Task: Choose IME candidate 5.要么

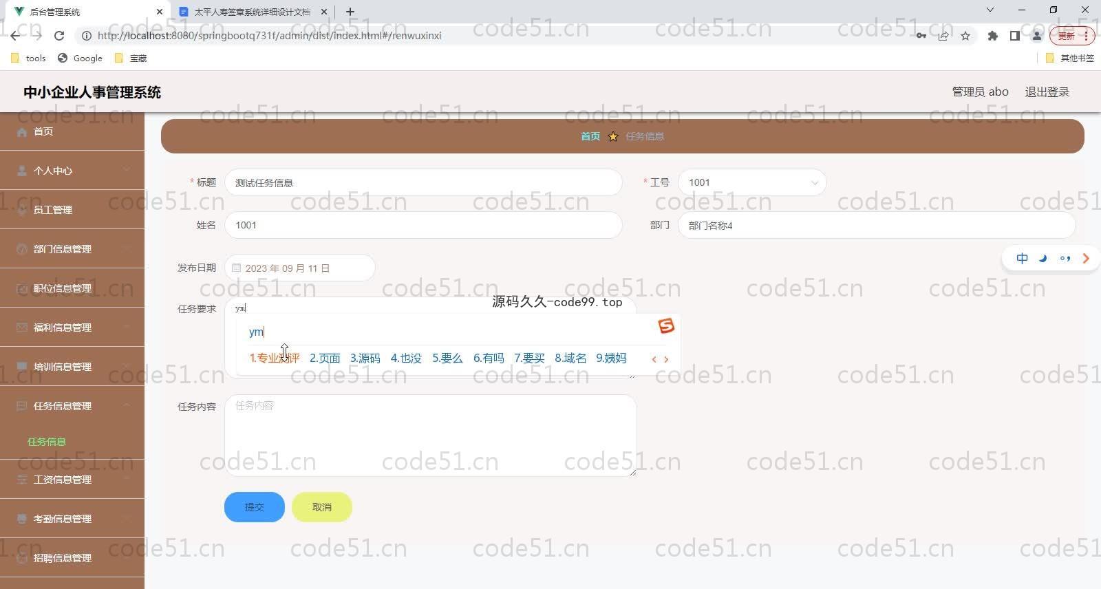Action: pos(447,358)
